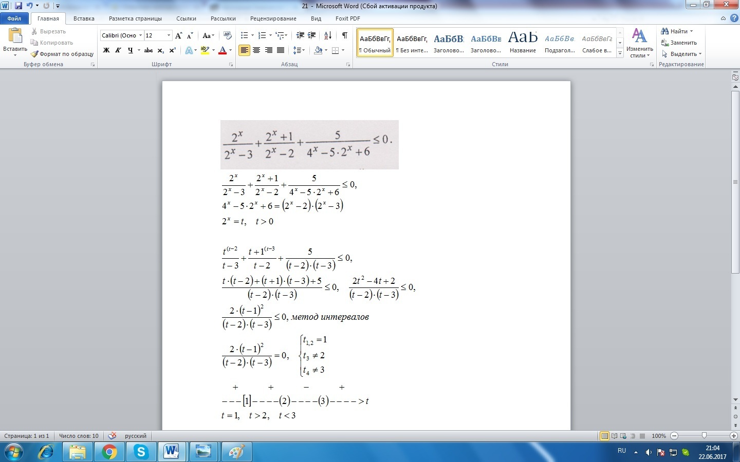This screenshot has height=462, width=740.
Task: Apply strikethrough formatting
Action: pos(149,50)
